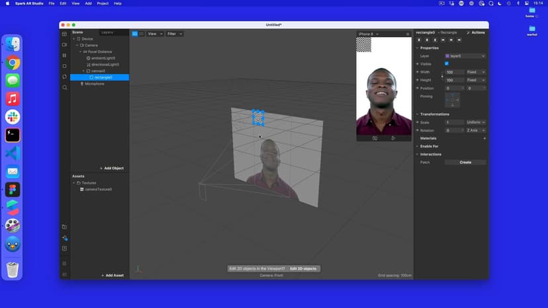
Task: Open the File menu
Action: click(x=52, y=3)
